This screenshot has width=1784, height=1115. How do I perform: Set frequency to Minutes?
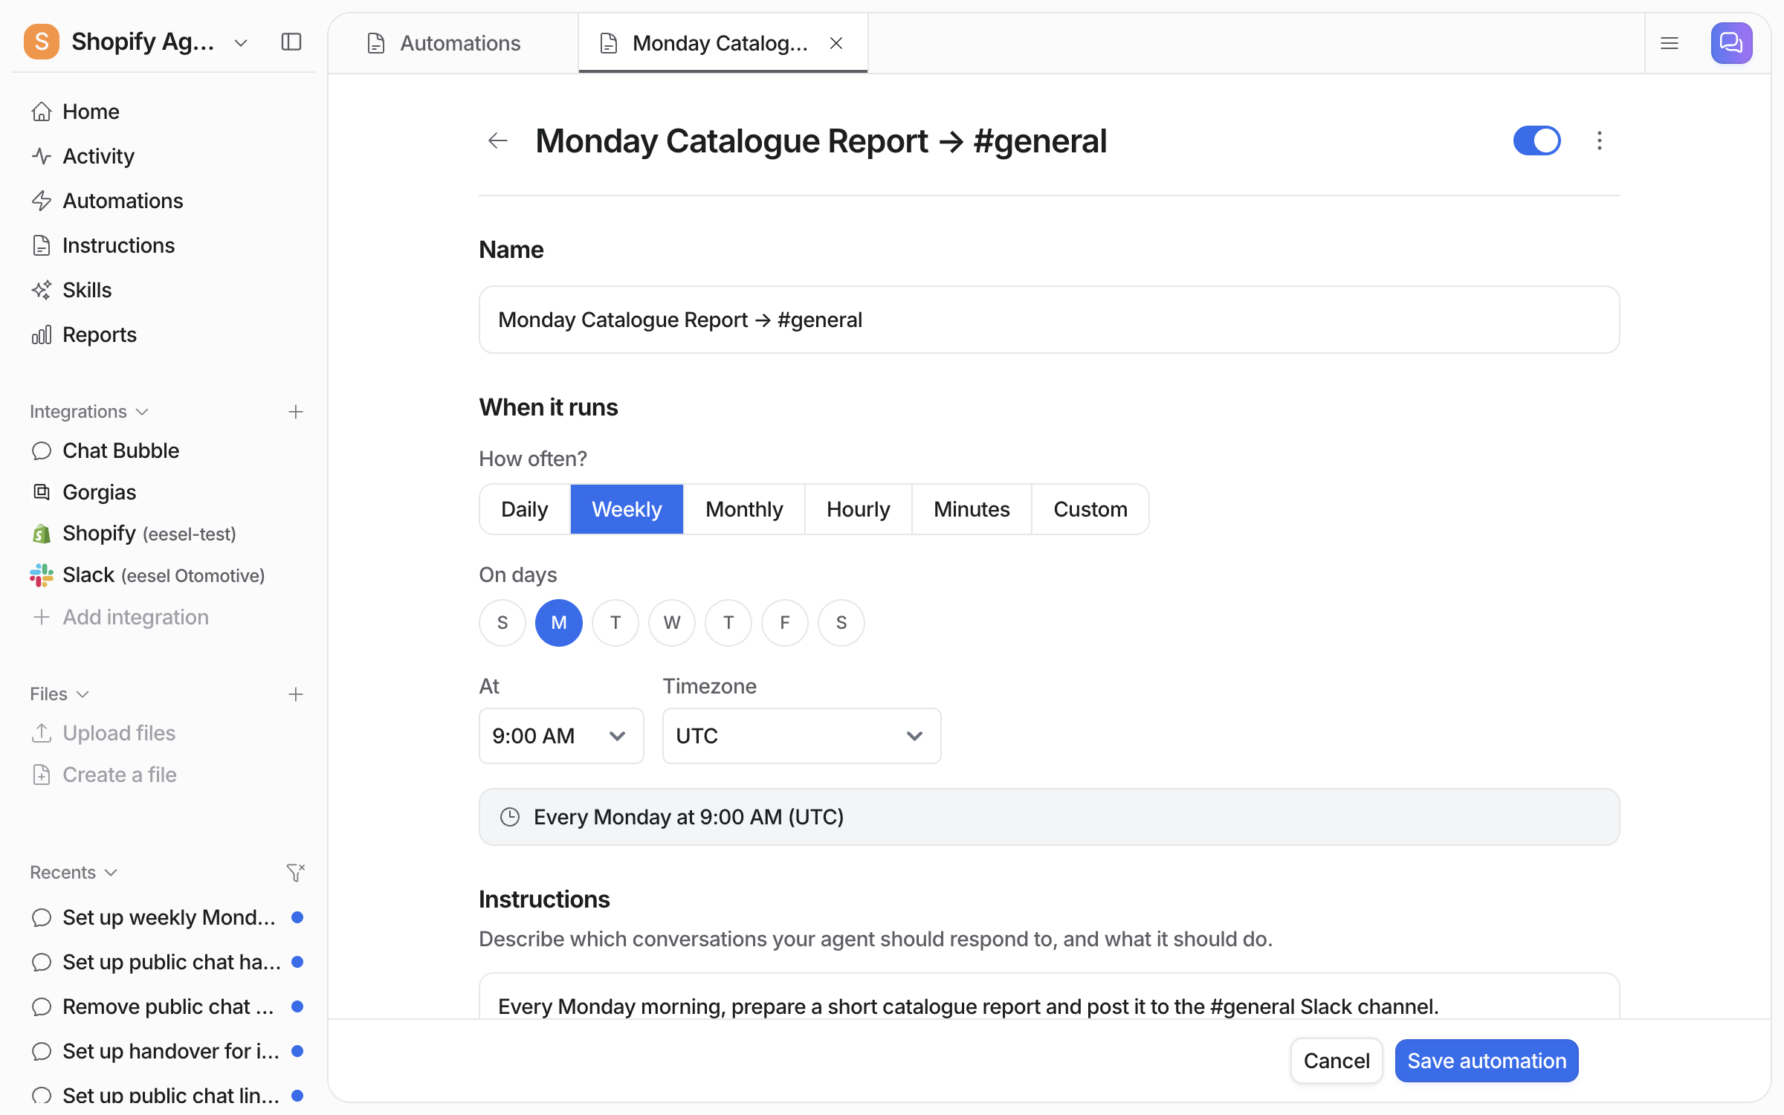coord(972,509)
